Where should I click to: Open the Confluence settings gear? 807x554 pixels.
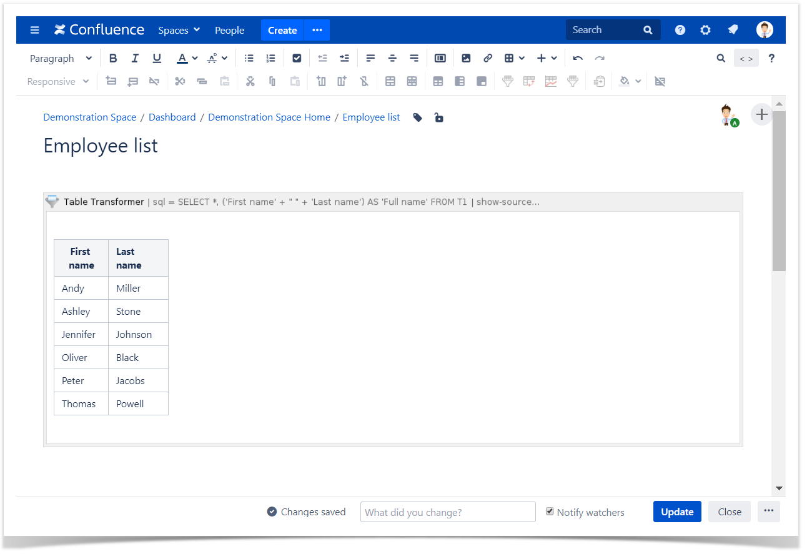pyautogui.click(x=705, y=30)
